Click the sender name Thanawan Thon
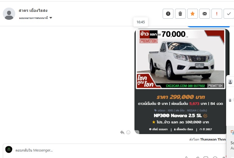 [213, 139]
